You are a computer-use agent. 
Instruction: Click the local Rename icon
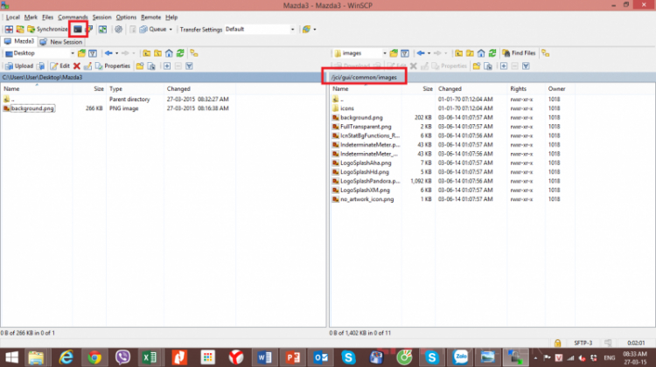pyautogui.click(x=87, y=66)
